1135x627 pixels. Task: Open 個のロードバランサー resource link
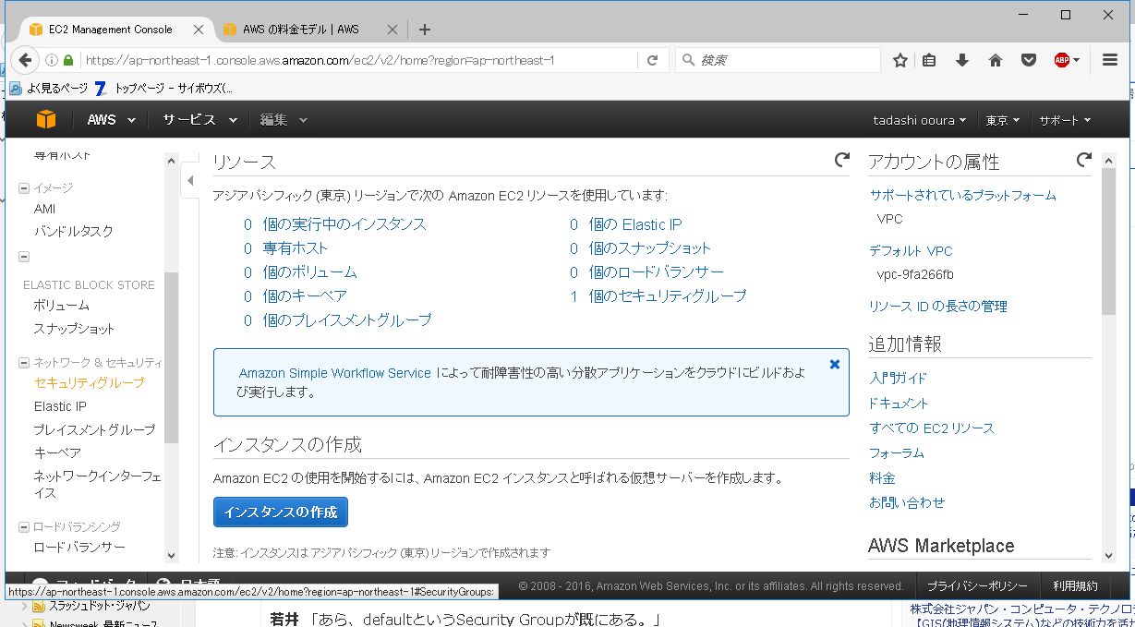click(x=657, y=272)
